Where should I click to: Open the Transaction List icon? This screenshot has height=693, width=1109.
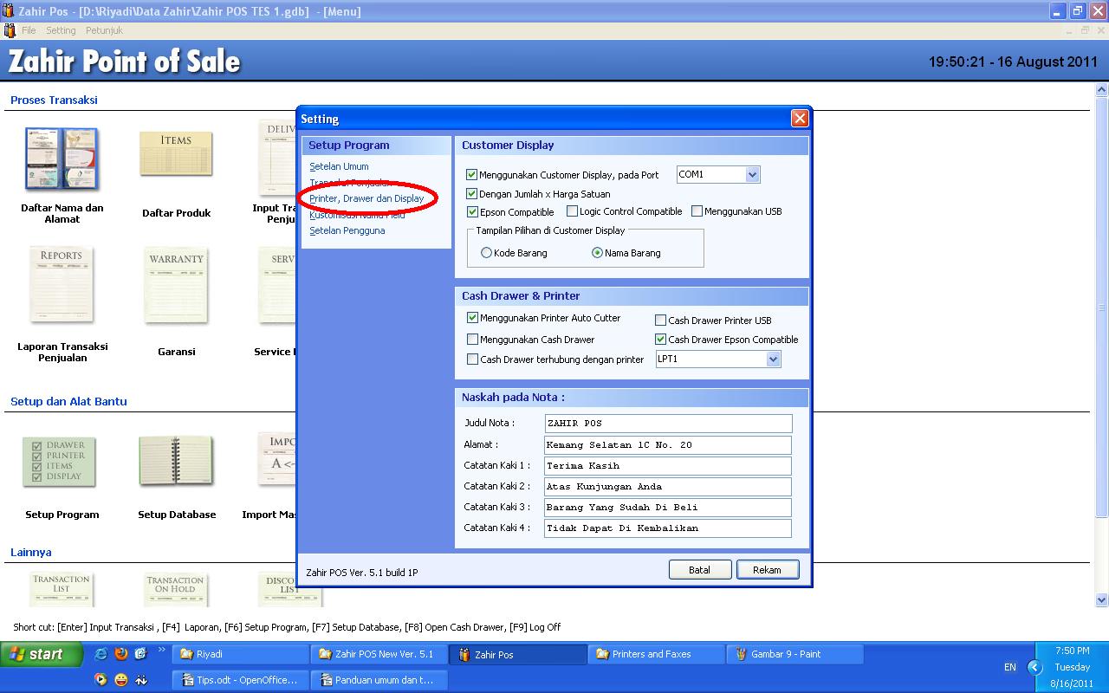pos(62,589)
